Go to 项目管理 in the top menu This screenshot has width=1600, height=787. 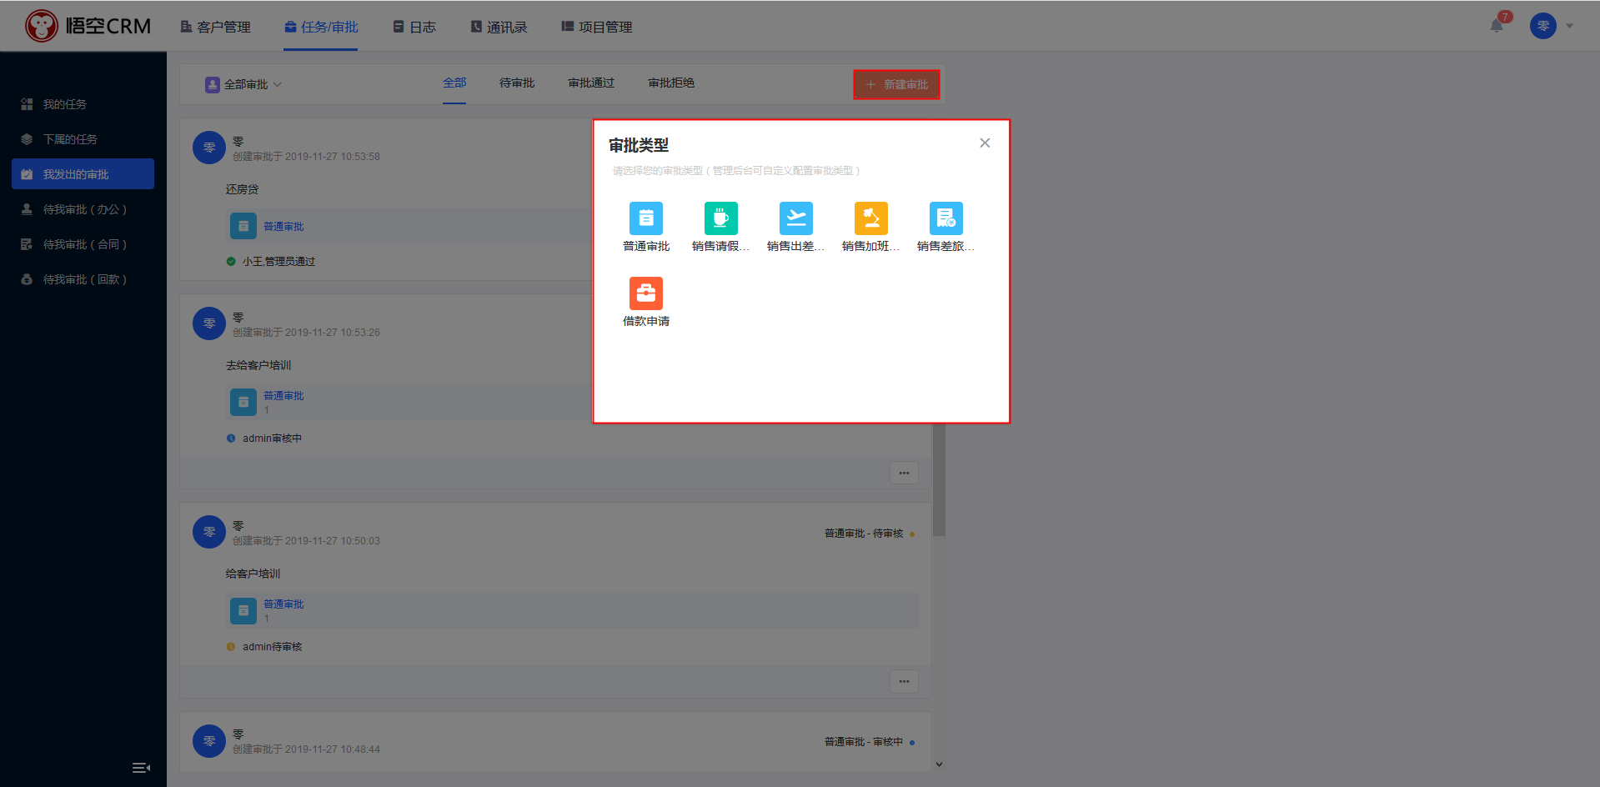pos(597,27)
